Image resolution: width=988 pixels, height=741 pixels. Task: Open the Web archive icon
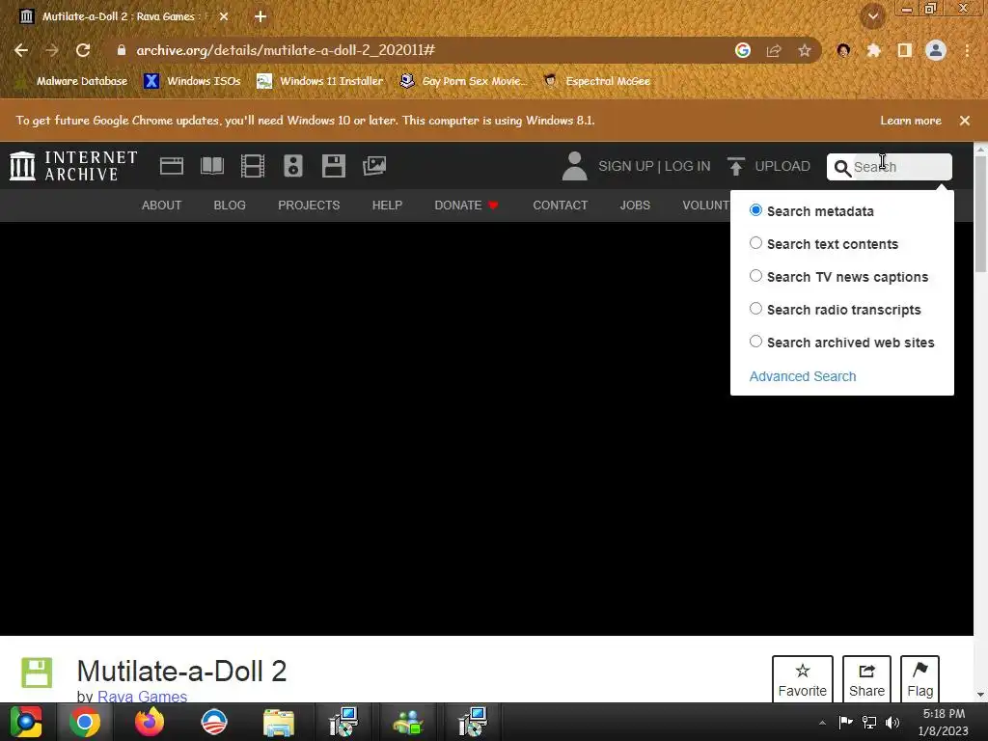[172, 166]
